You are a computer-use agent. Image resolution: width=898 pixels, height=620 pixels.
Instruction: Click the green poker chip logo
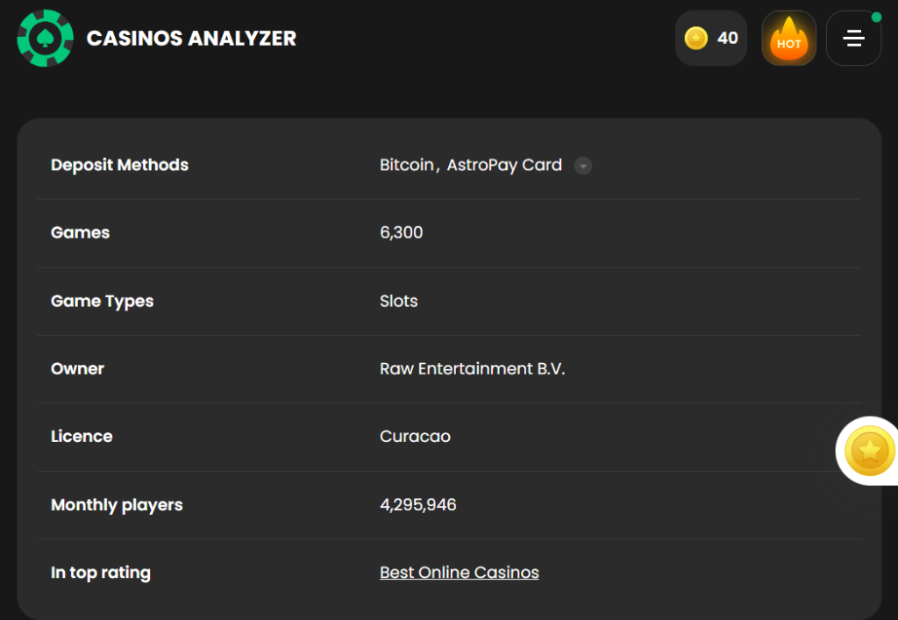point(45,38)
